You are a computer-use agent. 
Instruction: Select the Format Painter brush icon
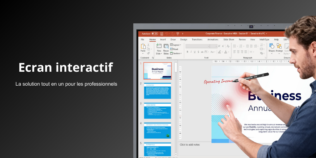tap(149, 53)
